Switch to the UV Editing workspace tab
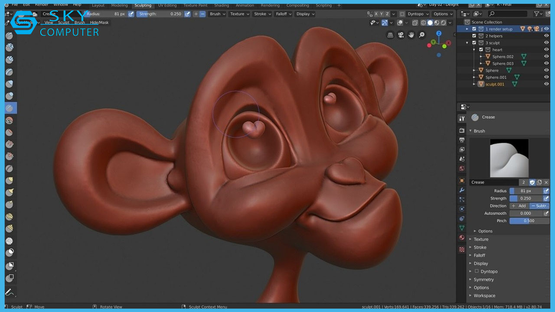 [x=167, y=5]
